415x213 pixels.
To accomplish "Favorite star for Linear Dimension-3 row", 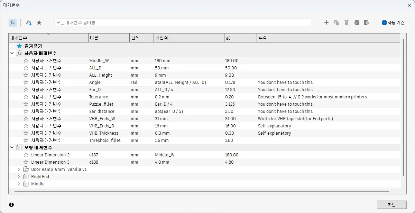I will pos(26,162).
